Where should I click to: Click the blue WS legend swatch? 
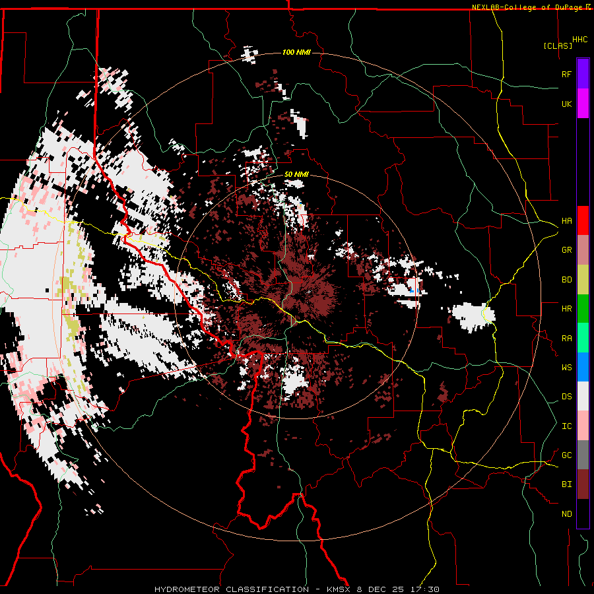(x=583, y=367)
